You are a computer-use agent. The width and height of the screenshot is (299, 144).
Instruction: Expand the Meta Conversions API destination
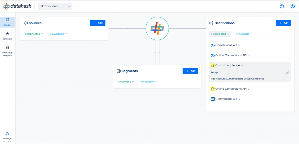[x=239, y=46]
